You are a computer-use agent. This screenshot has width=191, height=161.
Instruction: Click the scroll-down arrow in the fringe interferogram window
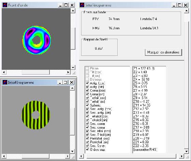coord(72,151)
